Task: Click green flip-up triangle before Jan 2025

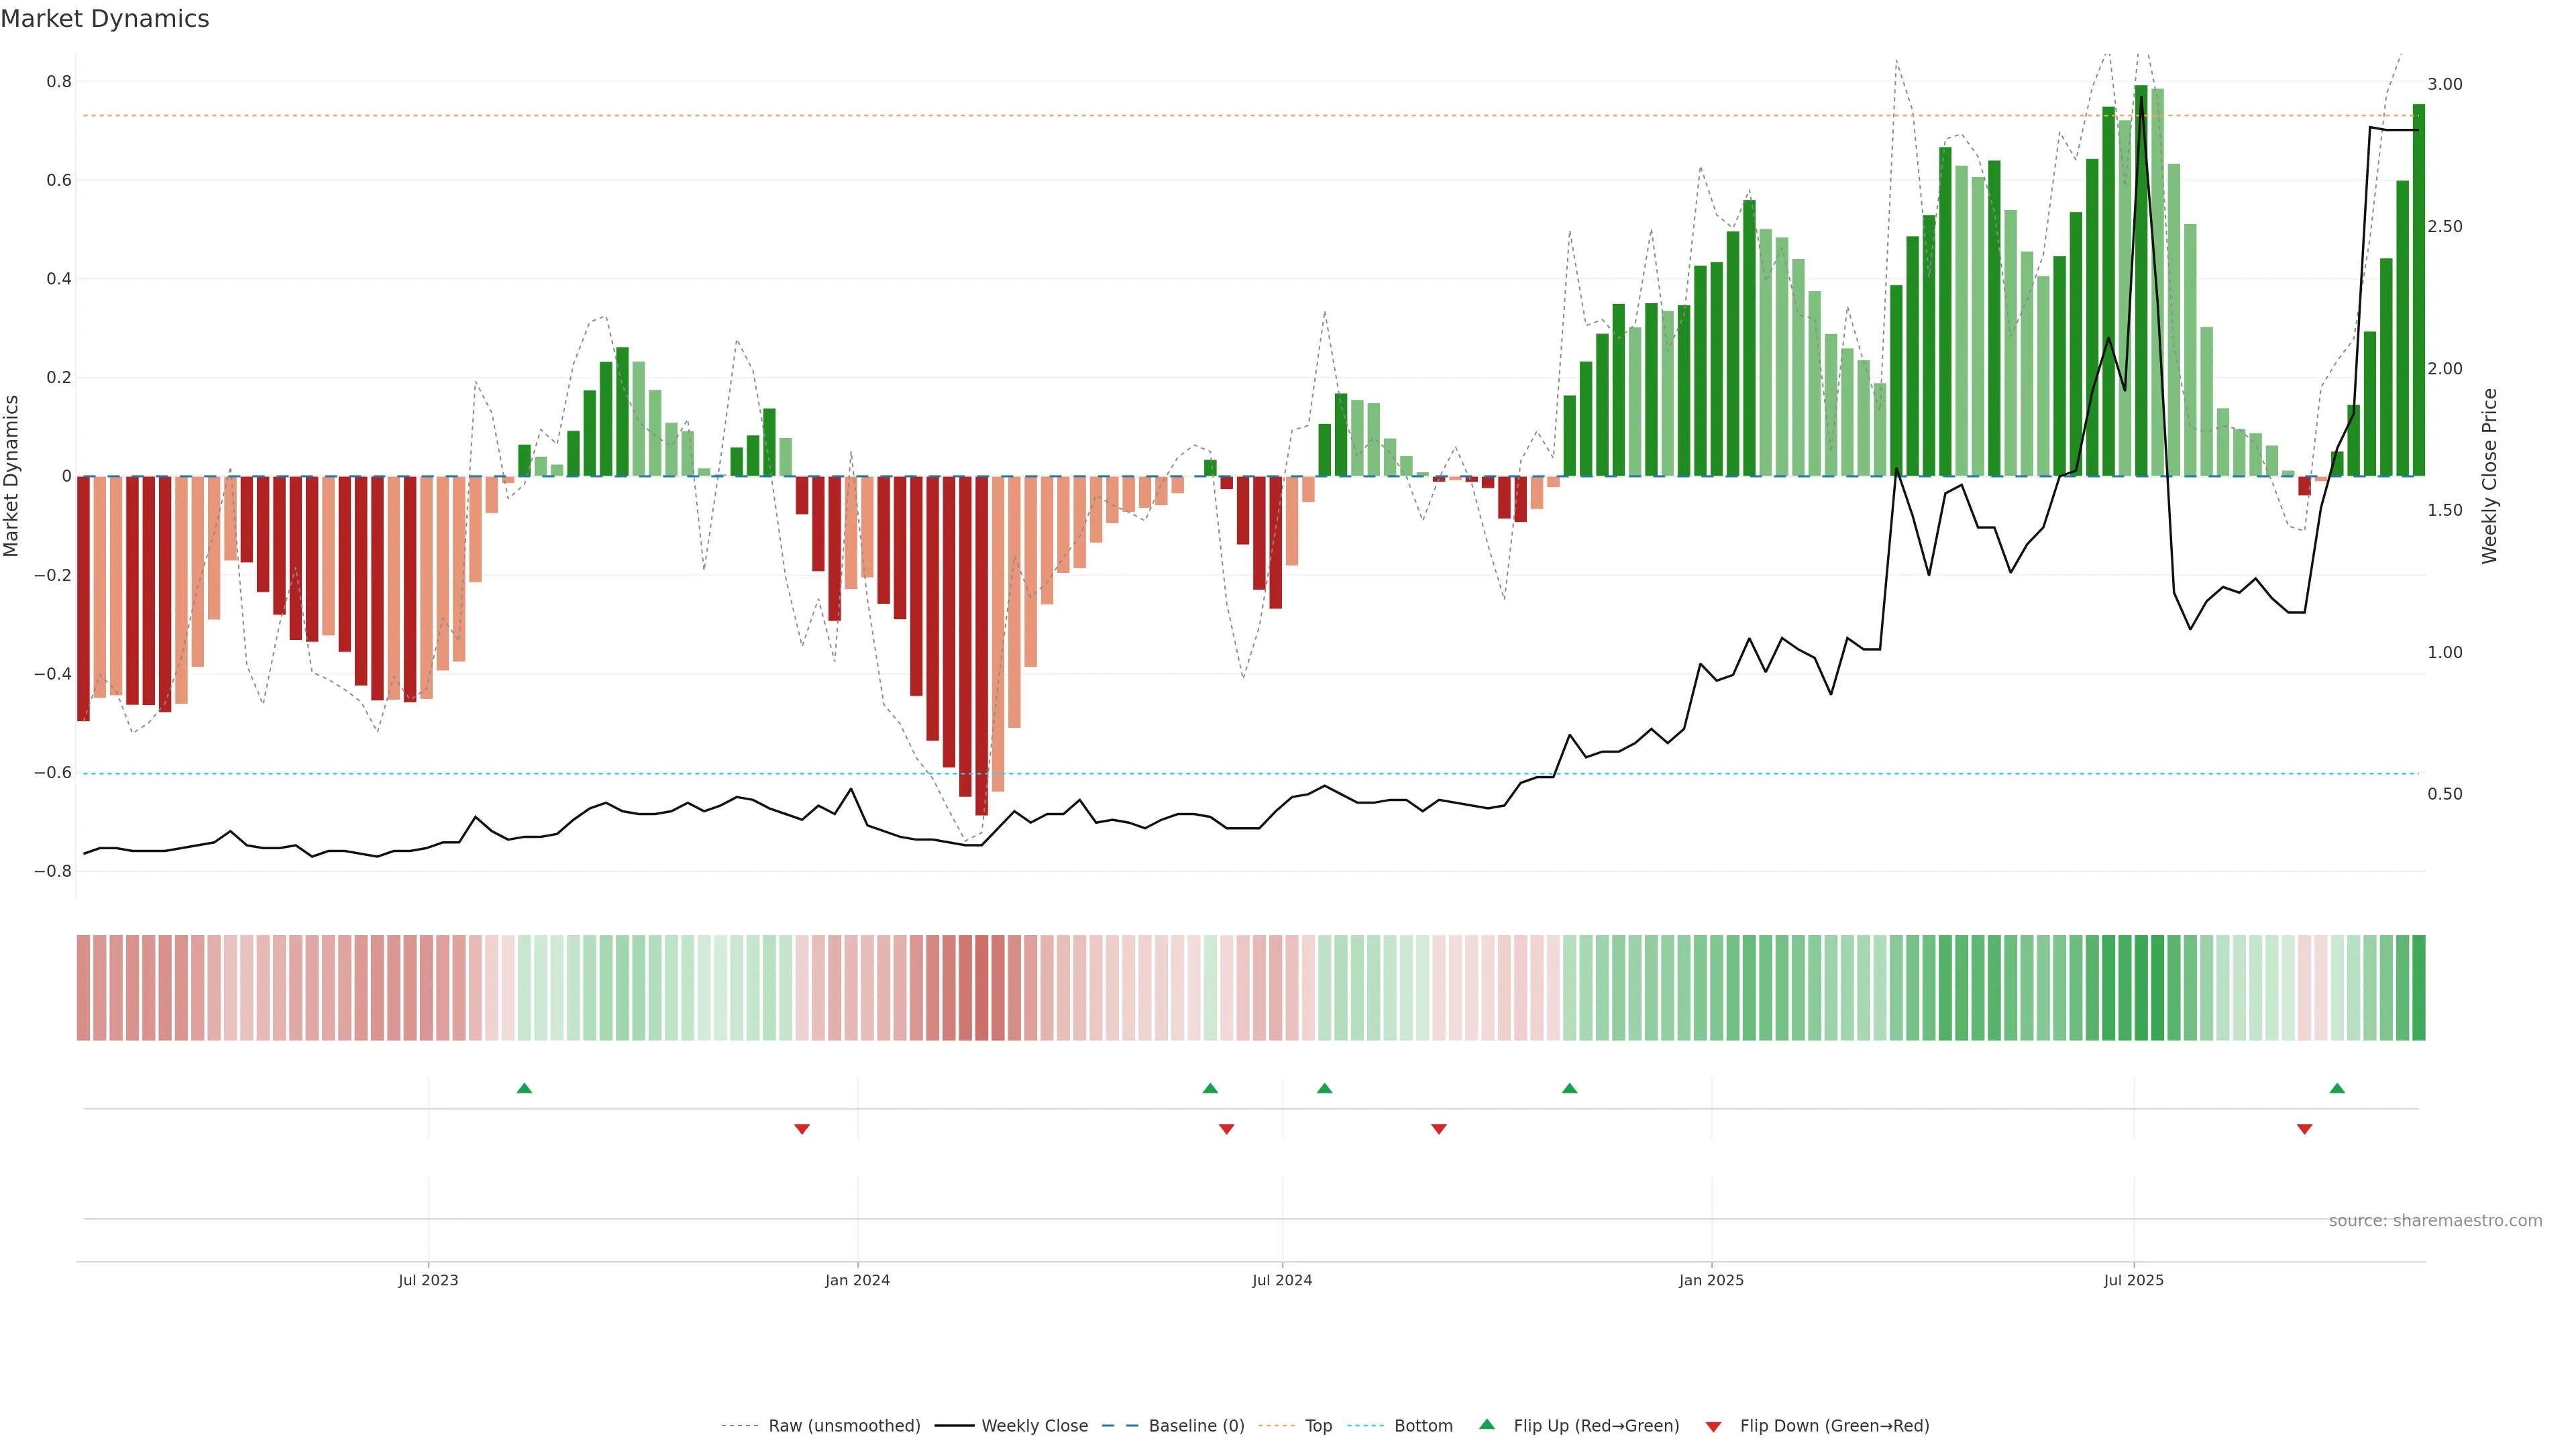Action: (x=1569, y=1088)
